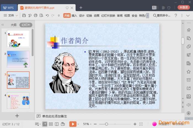Open the share export icon in sidebar
This screenshot has width=193, height=128.
pos(189,88)
